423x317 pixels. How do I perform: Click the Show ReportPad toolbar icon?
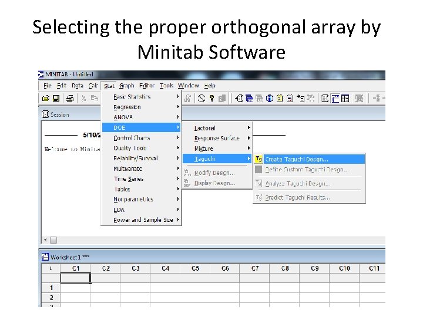[x=290, y=99]
